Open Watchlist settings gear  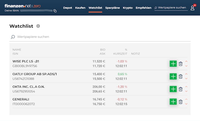coord(38,26)
